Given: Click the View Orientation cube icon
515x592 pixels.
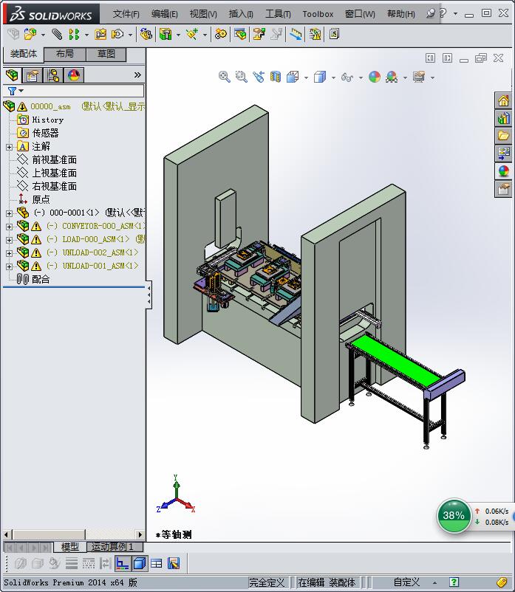Looking at the screenshot, I should coord(293,77).
